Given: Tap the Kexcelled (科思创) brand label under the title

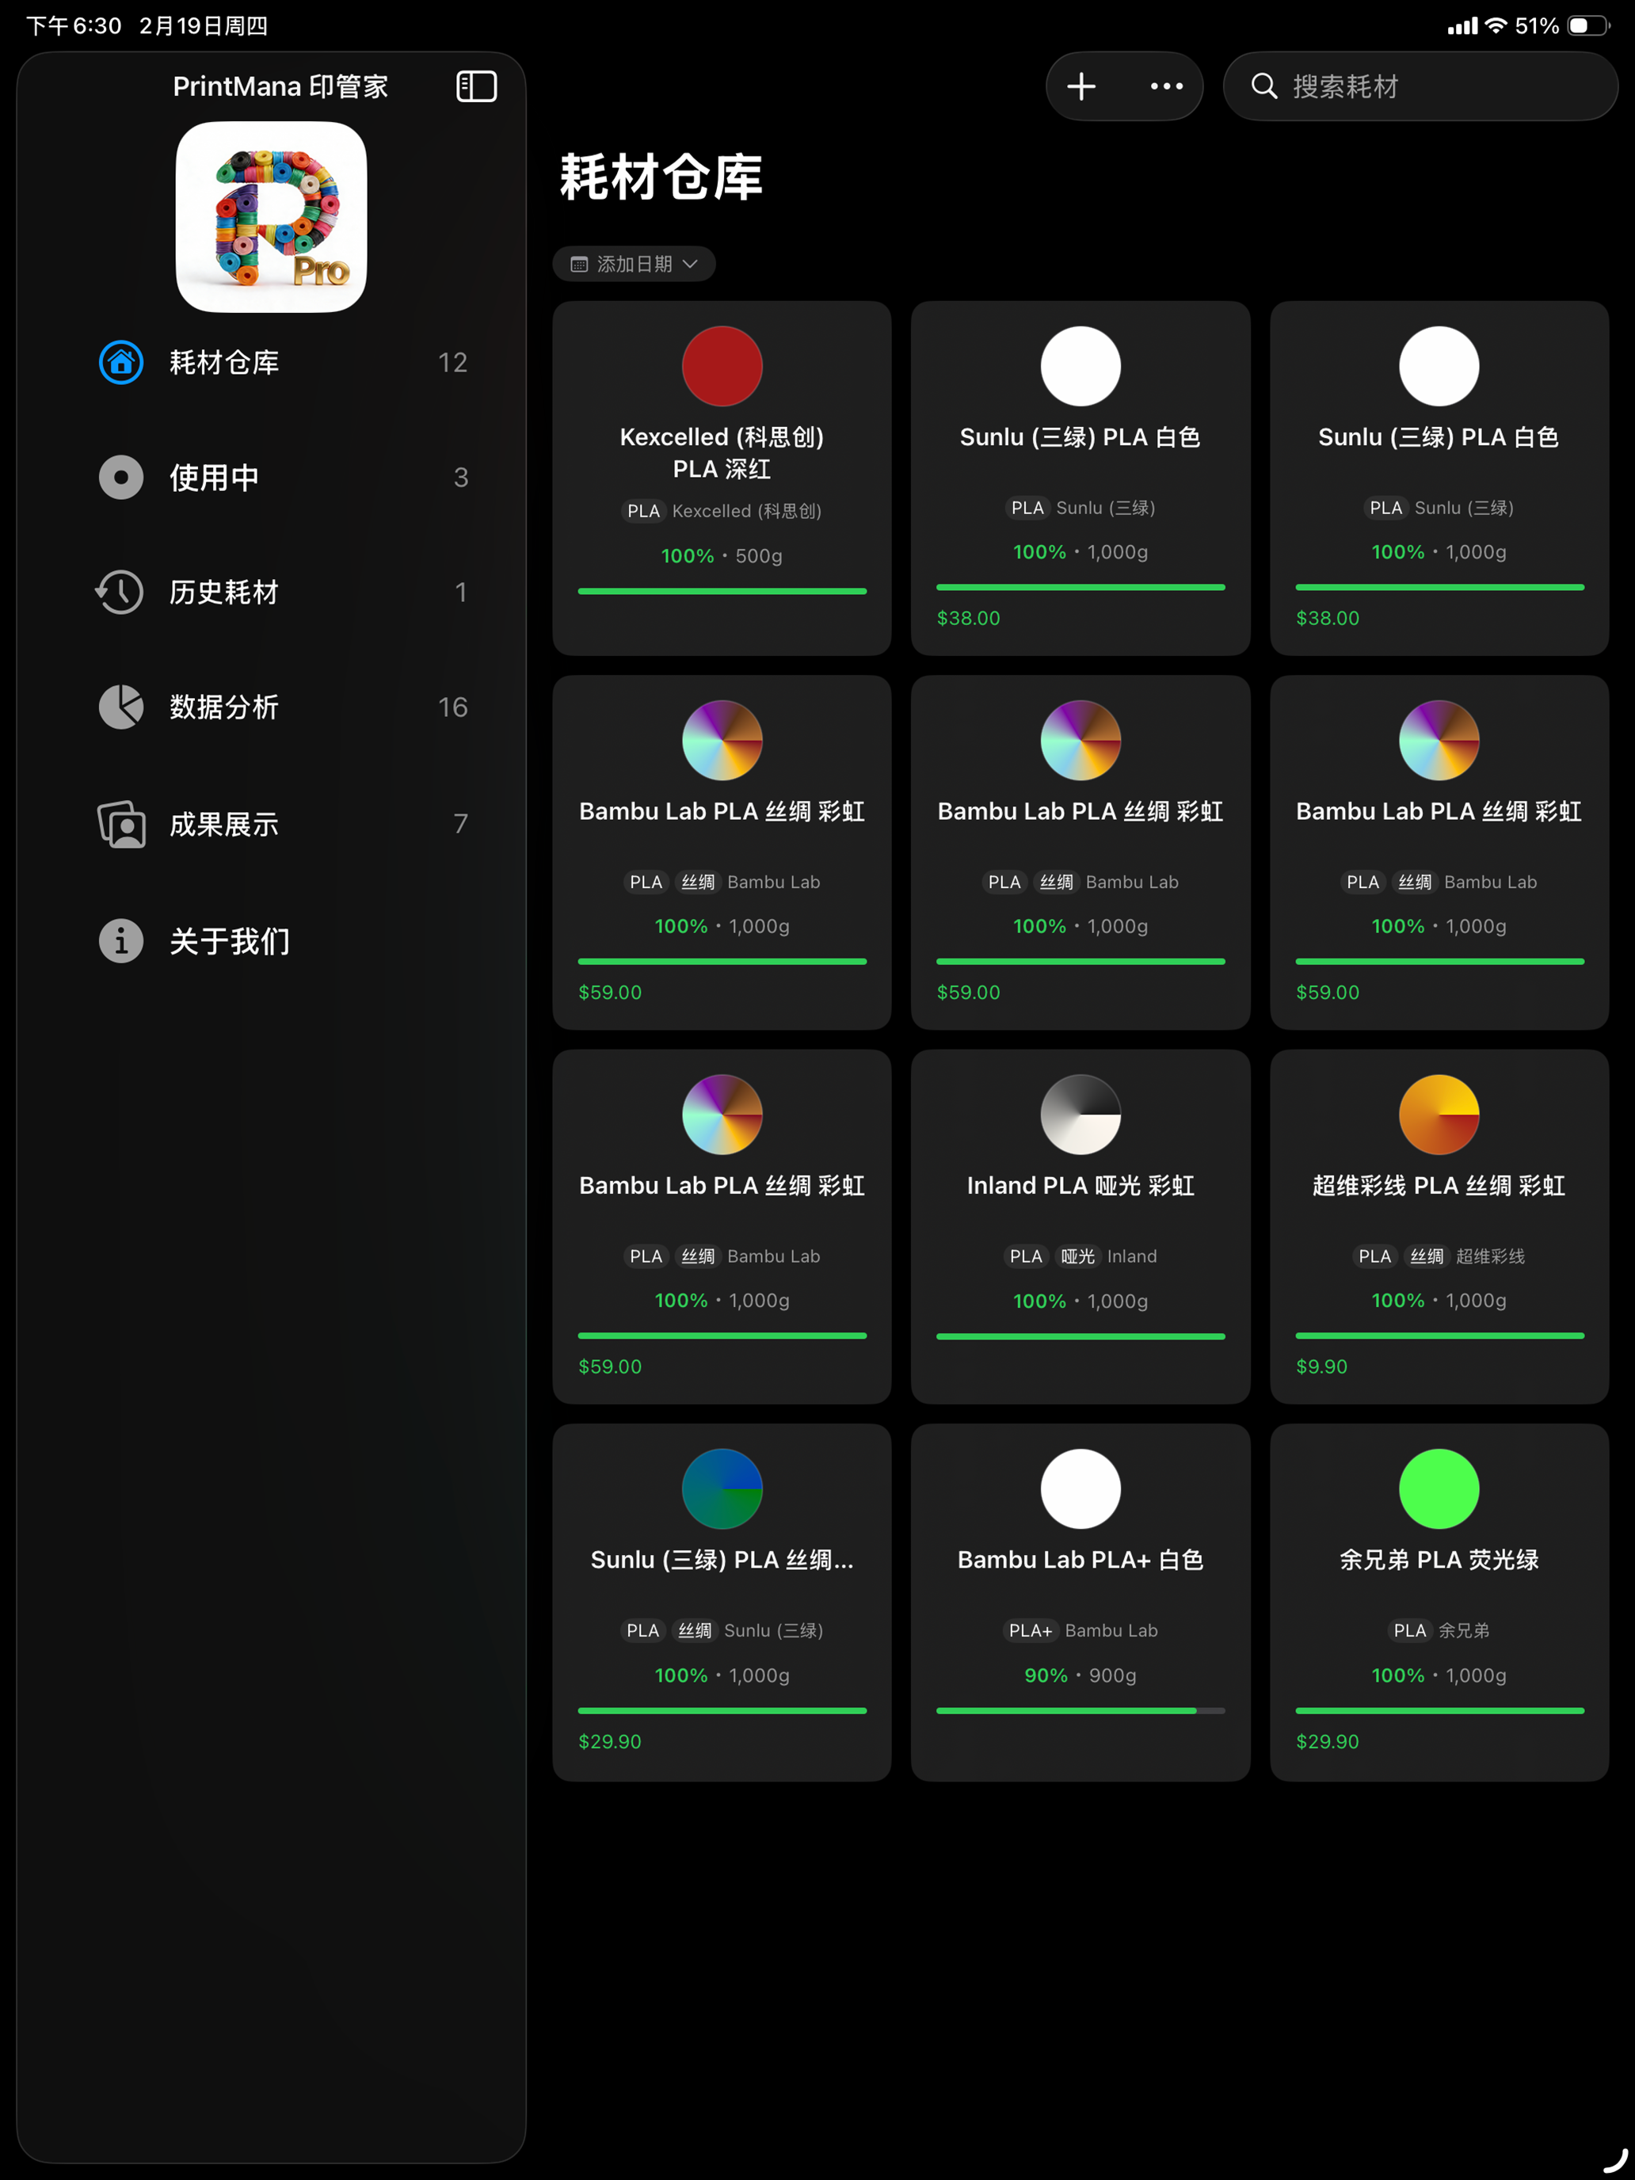Looking at the screenshot, I should (747, 512).
